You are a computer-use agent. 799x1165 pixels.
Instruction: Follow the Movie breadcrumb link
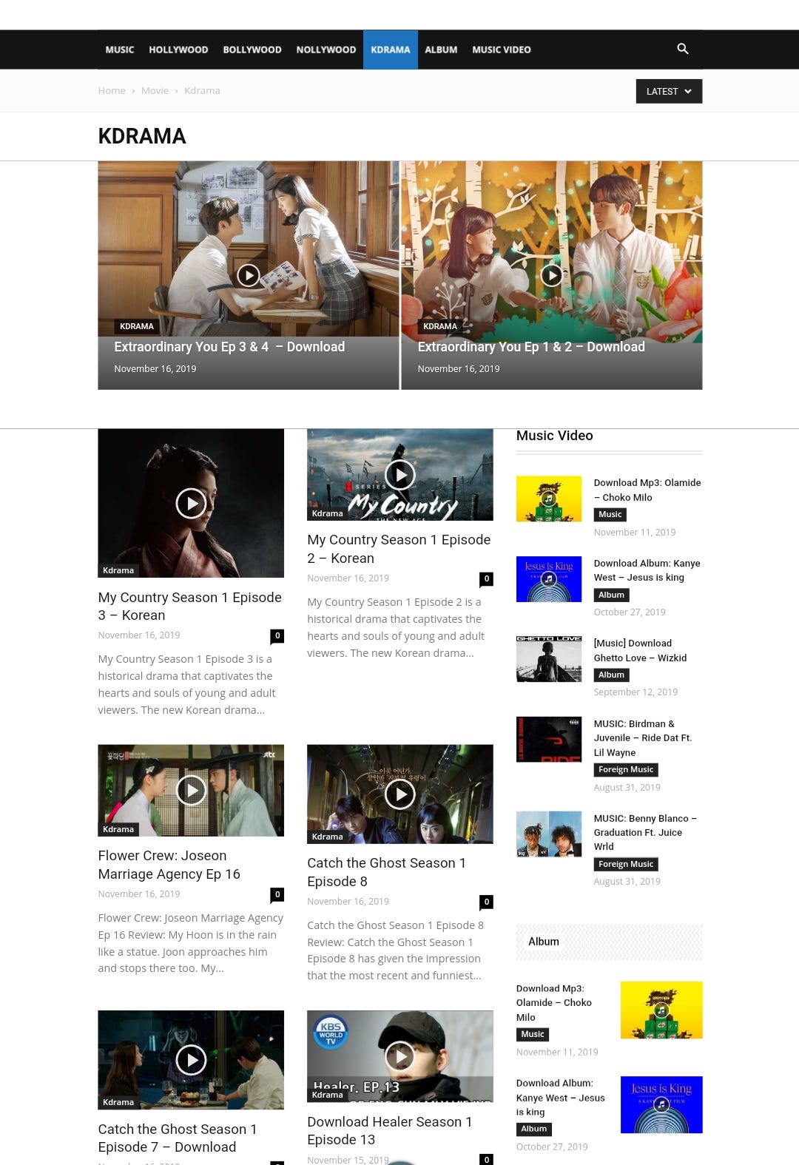tap(155, 90)
